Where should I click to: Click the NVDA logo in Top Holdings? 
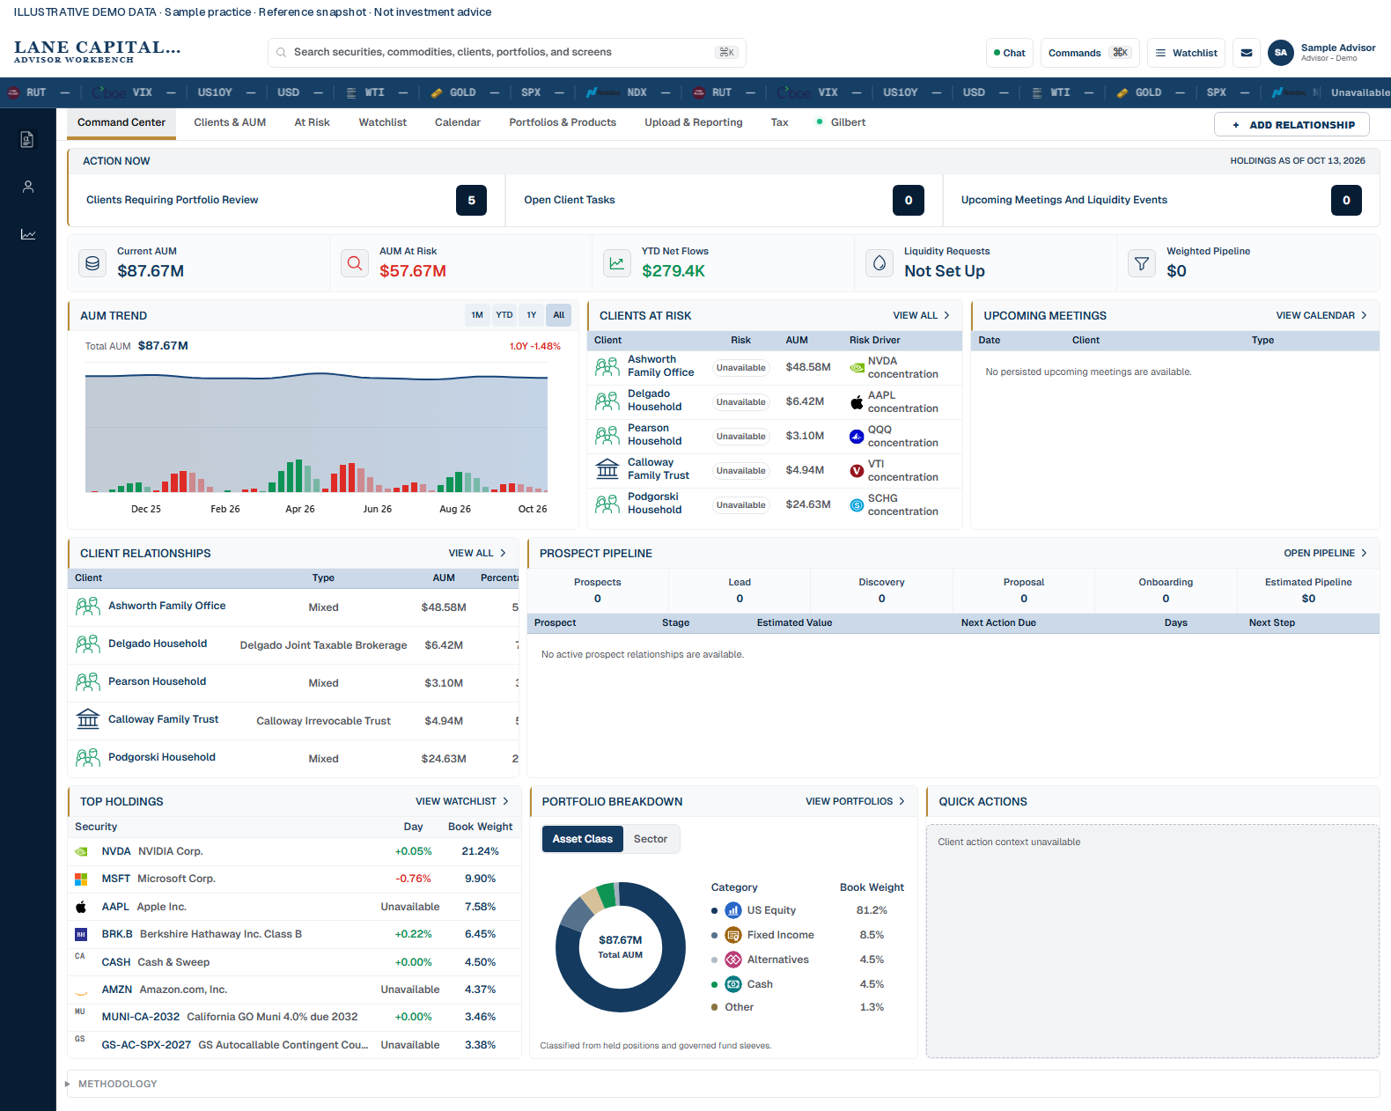pyautogui.click(x=81, y=851)
